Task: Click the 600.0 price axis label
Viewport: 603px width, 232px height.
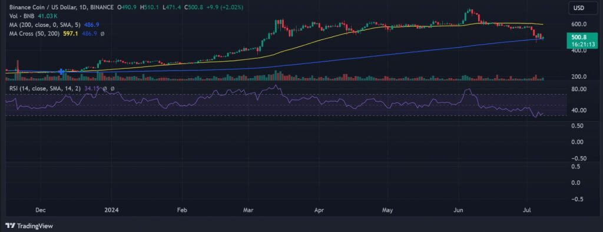Action: [579, 24]
